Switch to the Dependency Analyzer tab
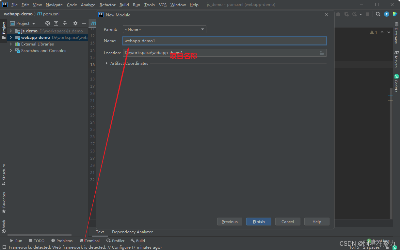The width and height of the screenshot is (400, 250). point(132,232)
